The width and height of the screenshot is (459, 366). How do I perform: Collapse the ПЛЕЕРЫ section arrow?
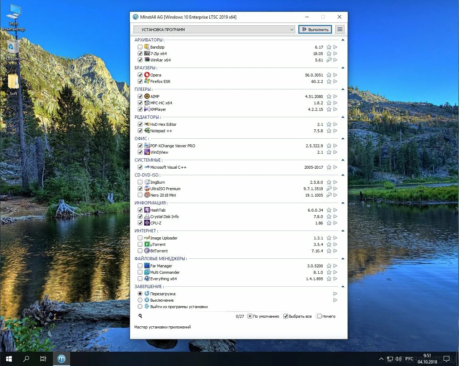(x=343, y=89)
